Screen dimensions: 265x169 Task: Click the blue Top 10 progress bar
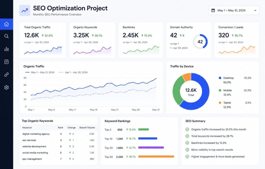coord(148,139)
